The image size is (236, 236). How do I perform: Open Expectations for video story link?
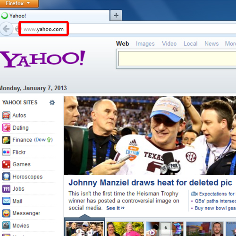(x=218, y=194)
